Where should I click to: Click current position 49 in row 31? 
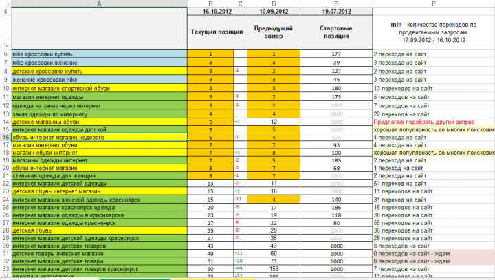click(210, 253)
